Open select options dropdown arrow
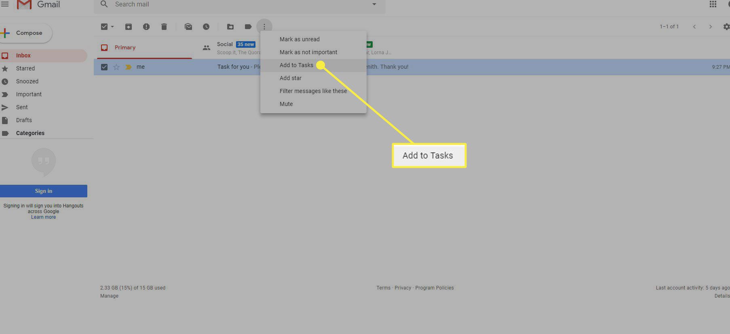The width and height of the screenshot is (730, 334). [112, 27]
